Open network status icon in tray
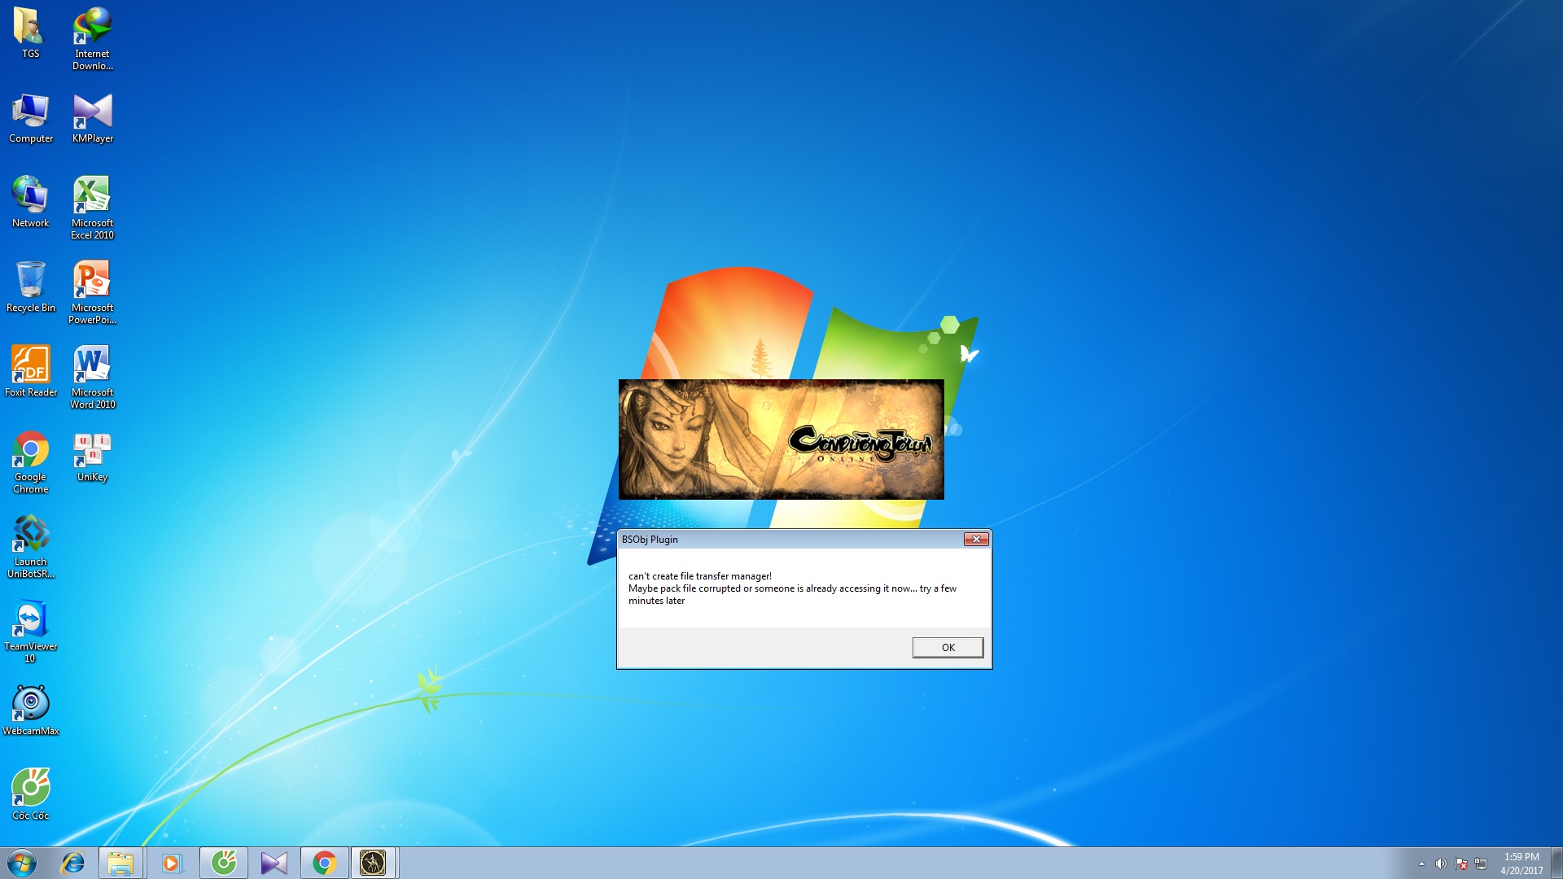This screenshot has width=1563, height=879. coord(1481,864)
